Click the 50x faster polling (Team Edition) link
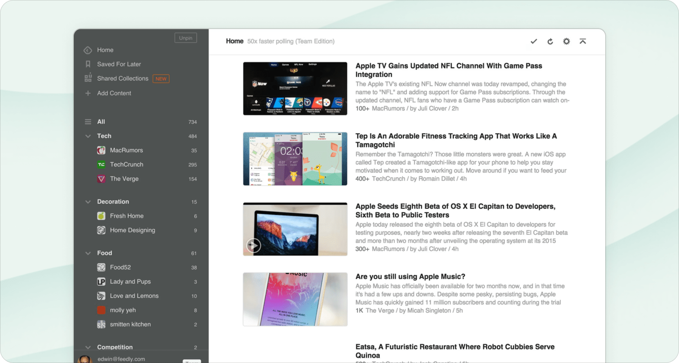This screenshot has height=363, width=679. [291, 41]
